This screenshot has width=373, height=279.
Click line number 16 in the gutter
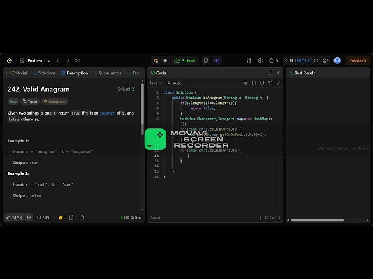156,177
